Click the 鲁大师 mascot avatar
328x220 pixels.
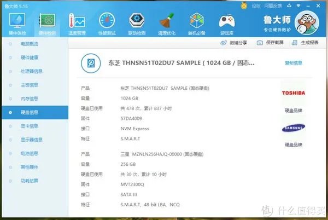point(307,22)
